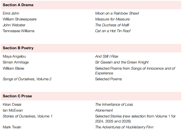182x132 pixels.
Task: Click Sir Gawain and the Green Knight
Action: tap(122, 62)
